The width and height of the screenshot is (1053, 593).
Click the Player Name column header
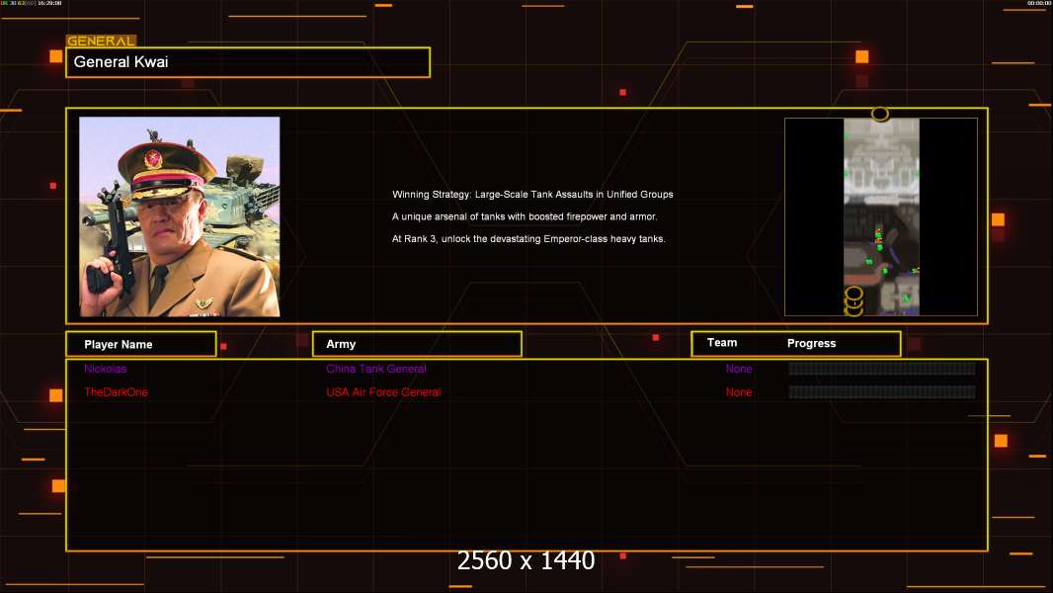(141, 344)
